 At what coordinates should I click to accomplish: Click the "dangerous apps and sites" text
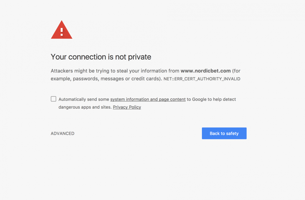[84, 107]
